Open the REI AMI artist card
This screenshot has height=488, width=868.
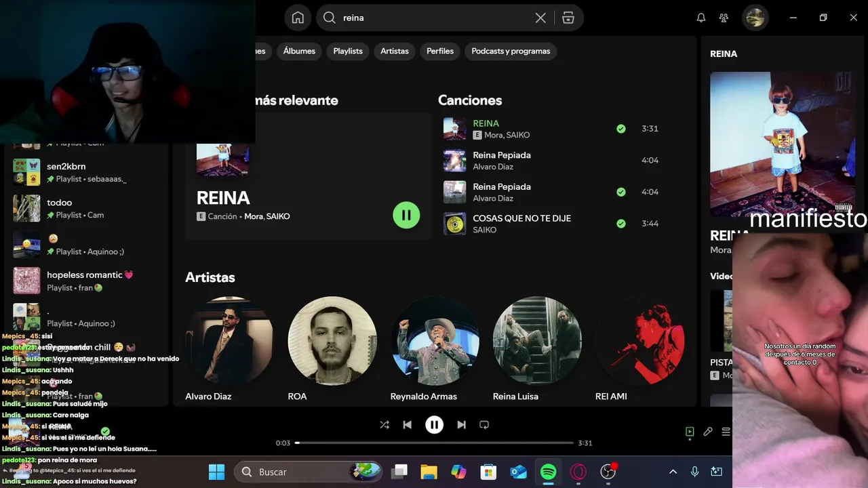click(x=639, y=348)
